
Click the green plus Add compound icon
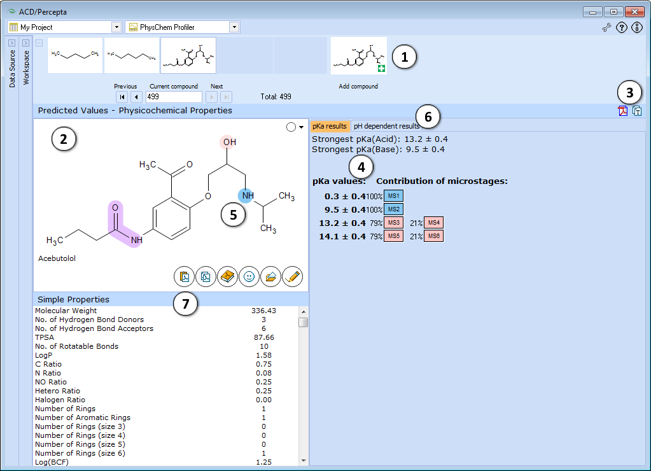381,69
